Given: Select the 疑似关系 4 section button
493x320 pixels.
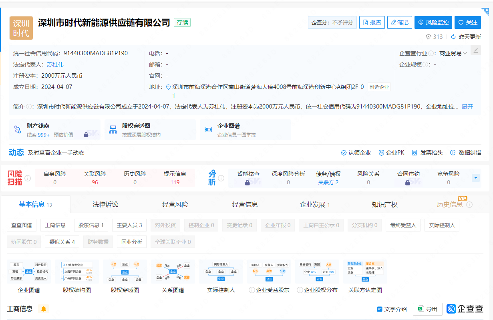Looking at the screenshot, I should coord(62,242).
